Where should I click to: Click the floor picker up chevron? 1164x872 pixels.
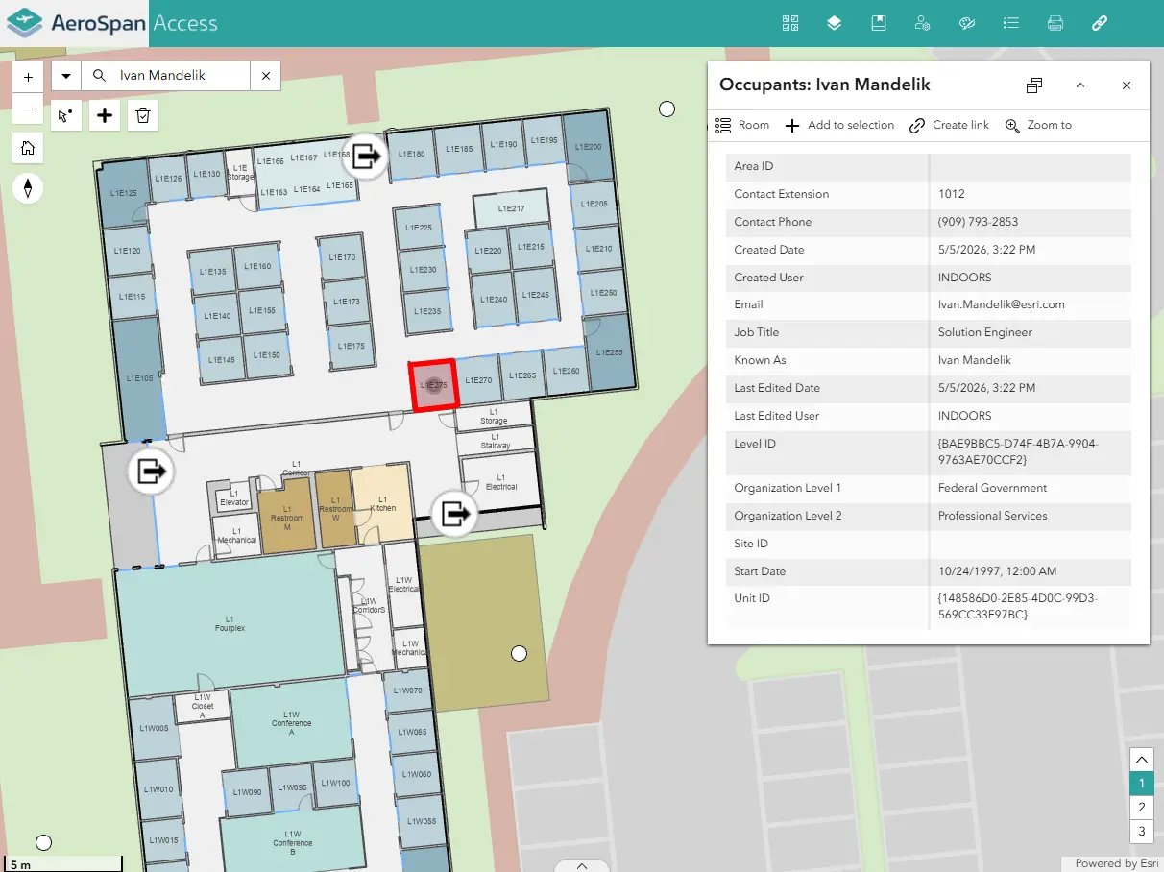click(1142, 760)
